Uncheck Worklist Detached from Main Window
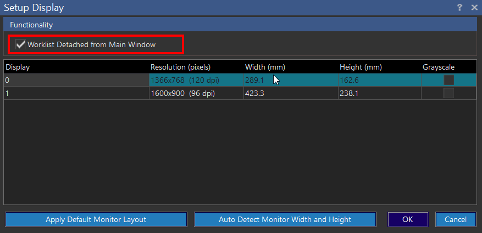The image size is (482, 233). (x=21, y=44)
